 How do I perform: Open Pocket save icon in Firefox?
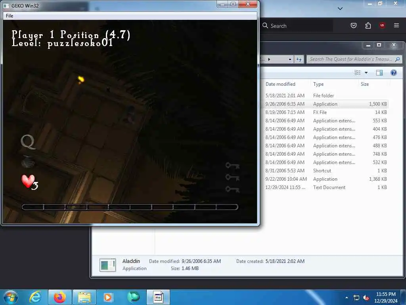[354, 25]
